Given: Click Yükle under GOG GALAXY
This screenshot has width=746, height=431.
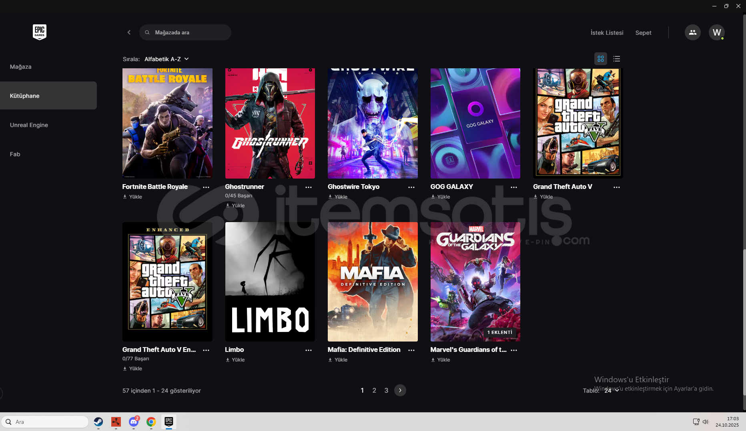Looking at the screenshot, I should 440,197.
